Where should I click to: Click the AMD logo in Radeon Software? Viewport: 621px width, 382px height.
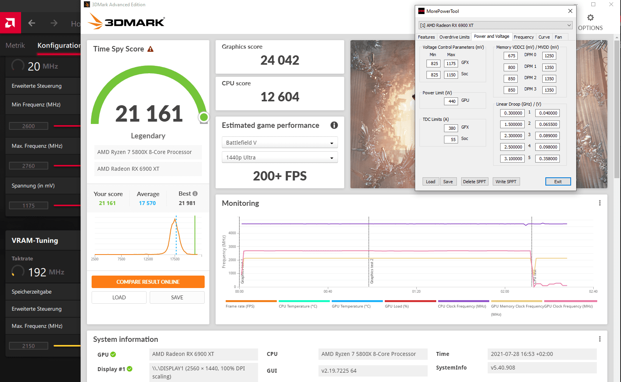[x=10, y=23]
